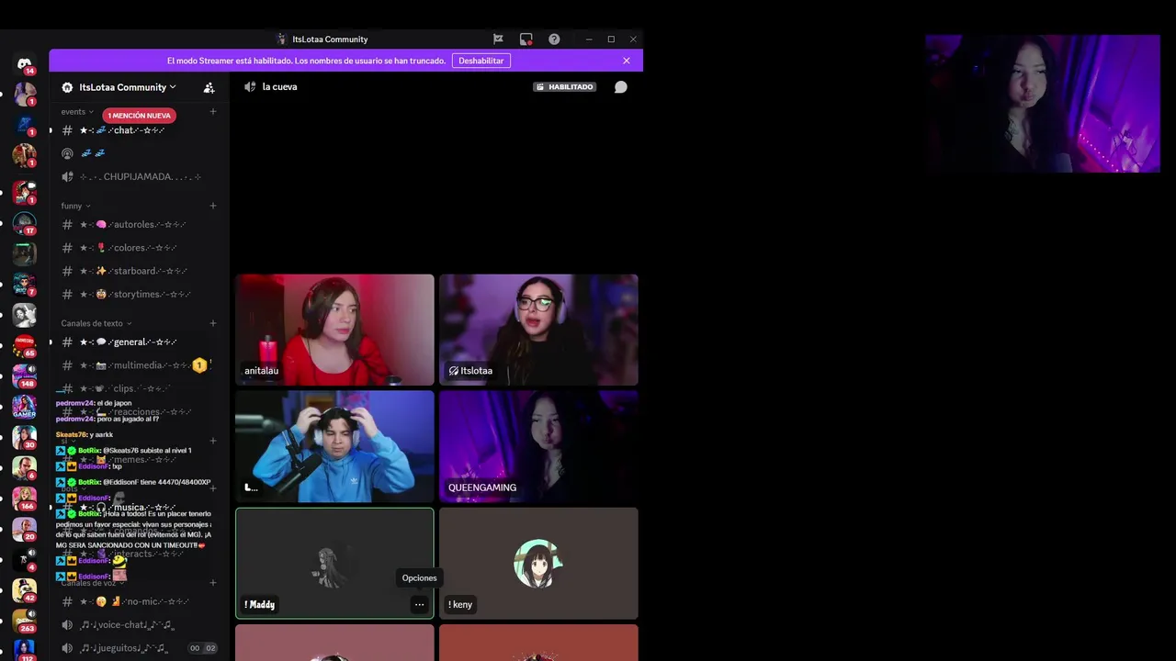Open the GAMER server icon

point(25,406)
